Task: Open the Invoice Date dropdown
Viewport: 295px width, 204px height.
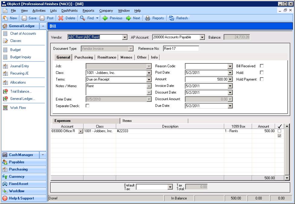Action: tap(230, 86)
